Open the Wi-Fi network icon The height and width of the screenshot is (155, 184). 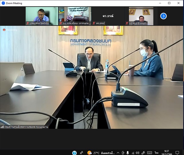pos(133,153)
